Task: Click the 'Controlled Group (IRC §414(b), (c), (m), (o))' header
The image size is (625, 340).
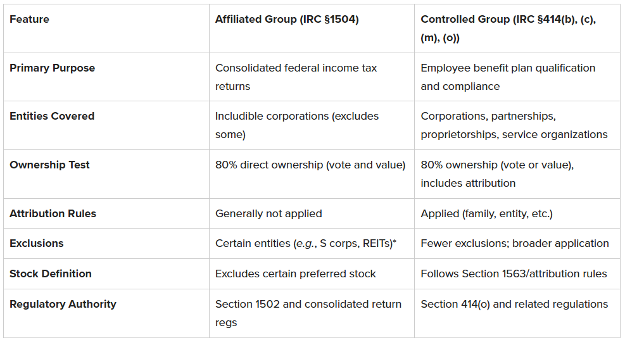Action: [508, 28]
